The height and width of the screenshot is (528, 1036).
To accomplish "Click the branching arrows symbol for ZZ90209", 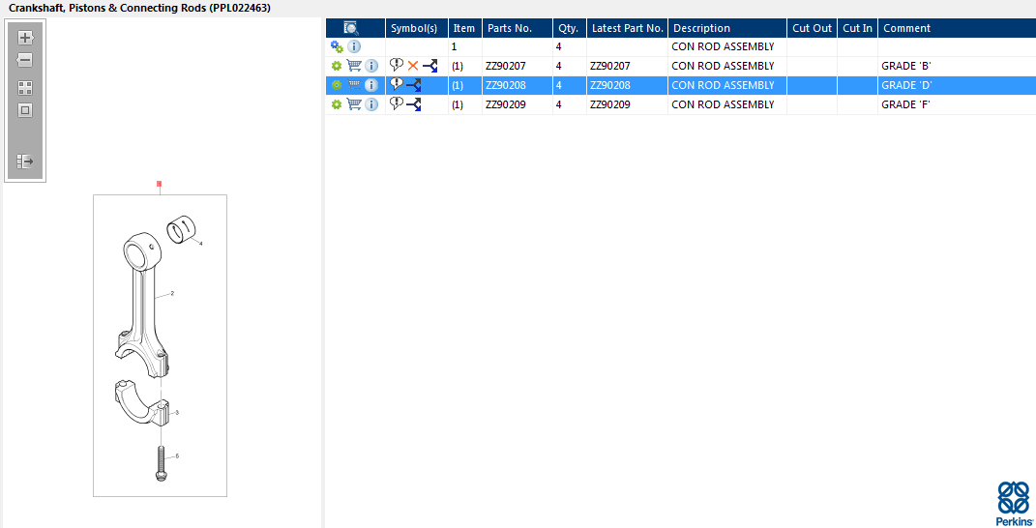I will tap(414, 104).
